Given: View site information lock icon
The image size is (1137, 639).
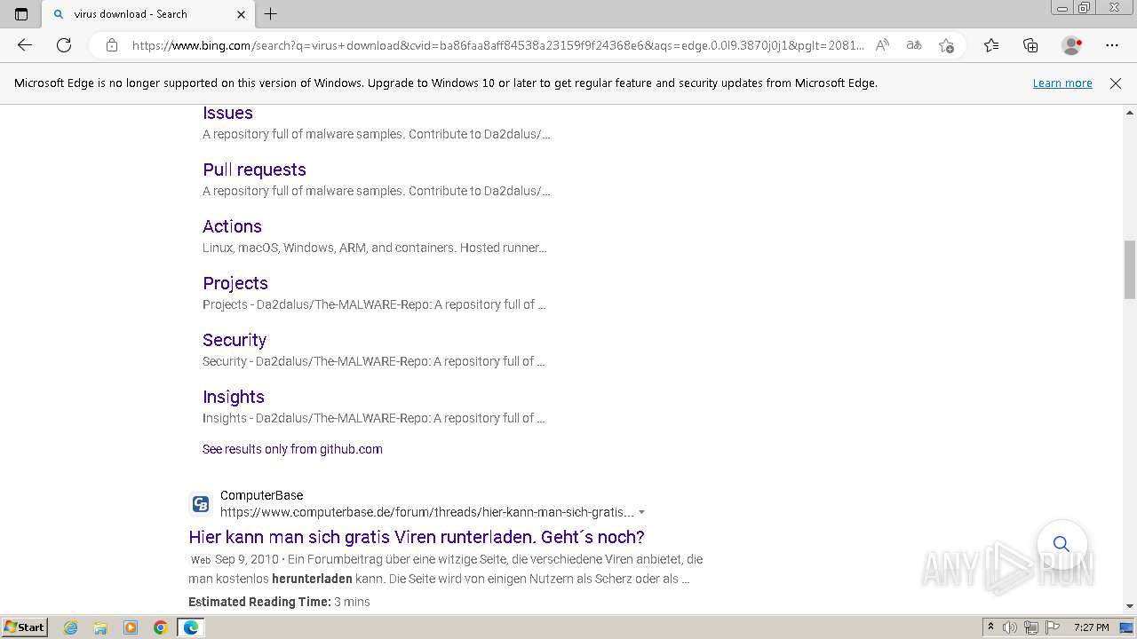Looking at the screenshot, I should pos(112,45).
